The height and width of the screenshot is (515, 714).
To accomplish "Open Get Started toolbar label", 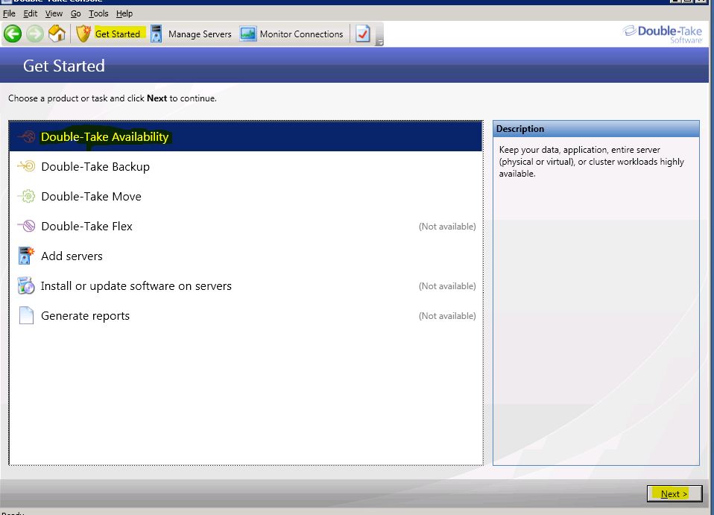I will coord(118,34).
